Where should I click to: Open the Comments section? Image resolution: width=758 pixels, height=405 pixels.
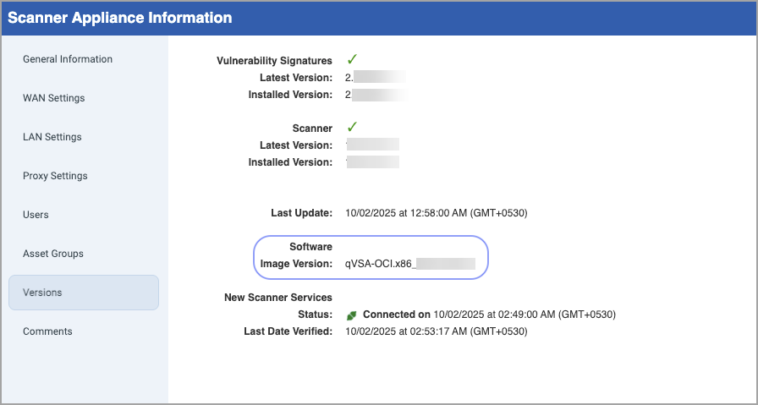tap(47, 331)
